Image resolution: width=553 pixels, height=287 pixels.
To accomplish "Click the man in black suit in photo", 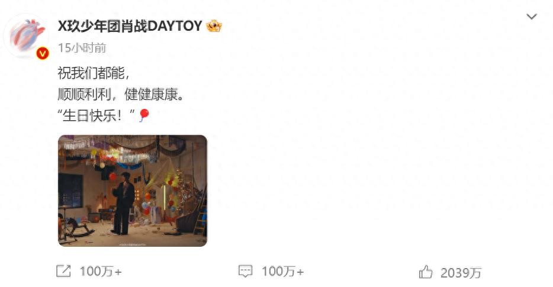I will (x=123, y=204).
